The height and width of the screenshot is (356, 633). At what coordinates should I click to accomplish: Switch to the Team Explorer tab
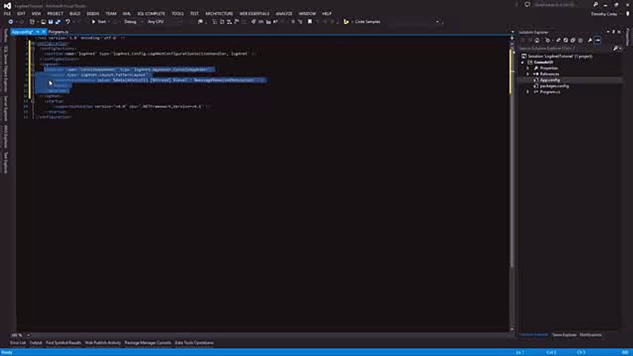(564, 335)
